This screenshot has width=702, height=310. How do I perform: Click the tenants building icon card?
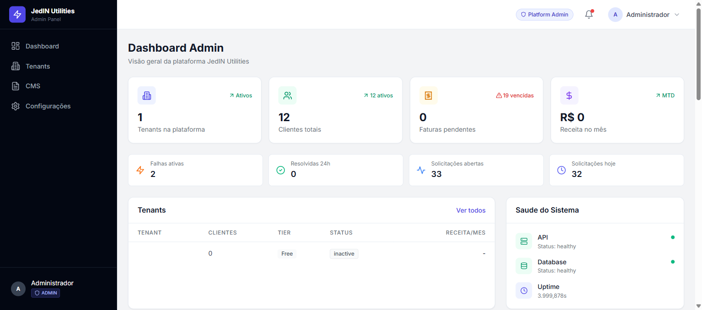pos(147,96)
